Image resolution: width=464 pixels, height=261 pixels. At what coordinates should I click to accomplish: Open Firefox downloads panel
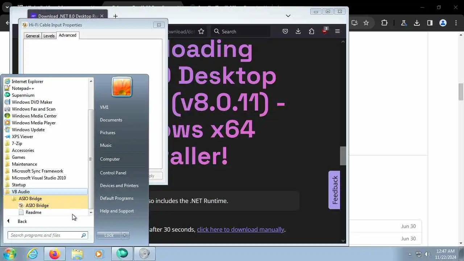[x=298, y=32]
